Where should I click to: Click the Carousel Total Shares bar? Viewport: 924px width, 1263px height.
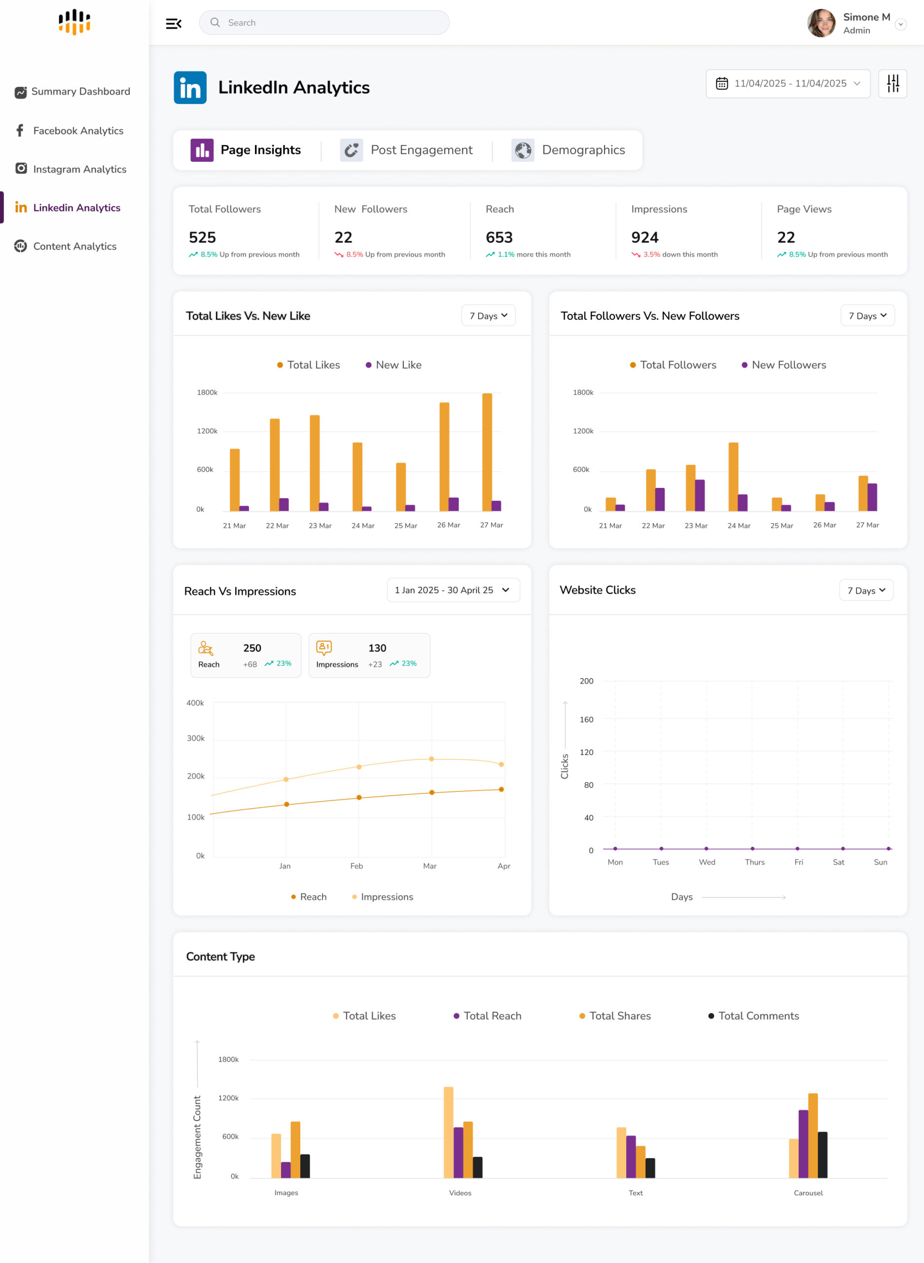(x=813, y=1136)
